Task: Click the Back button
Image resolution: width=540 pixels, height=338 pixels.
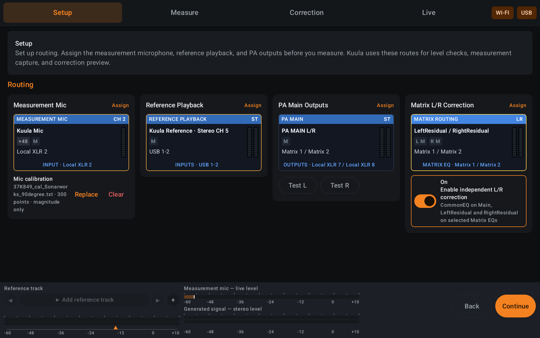Action: (472, 306)
